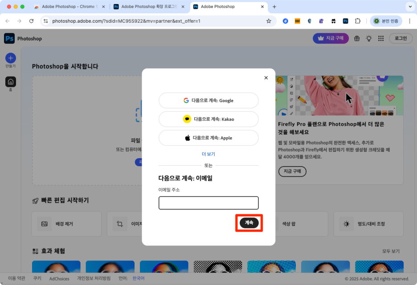This screenshot has height=285, width=417.
Task: Click the site info icon in address bar
Action: pos(46,21)
